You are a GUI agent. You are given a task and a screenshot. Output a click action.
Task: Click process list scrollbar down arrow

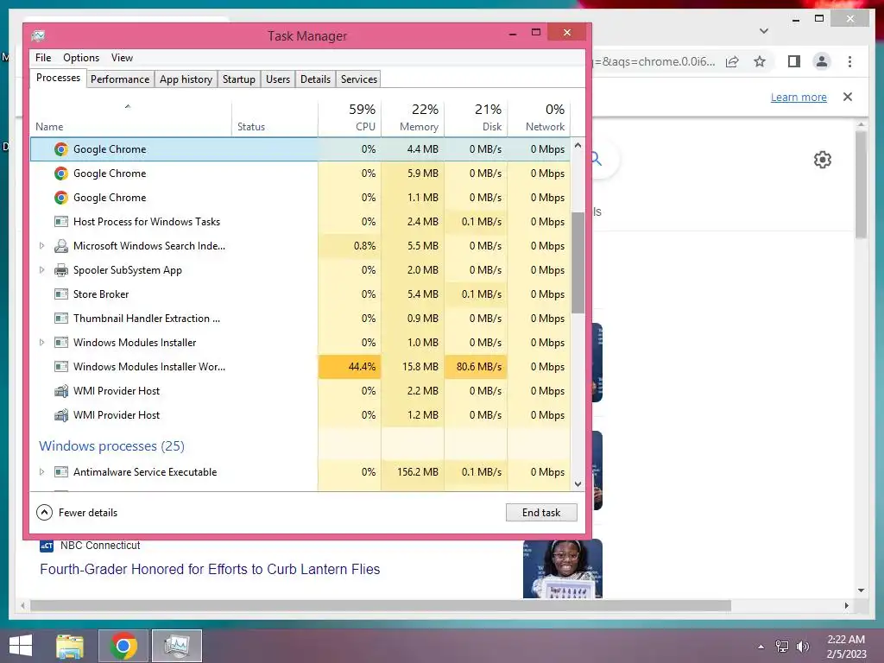pyautogui.click(x=578, y=483)
